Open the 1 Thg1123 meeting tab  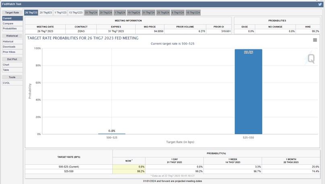point(60,13)
